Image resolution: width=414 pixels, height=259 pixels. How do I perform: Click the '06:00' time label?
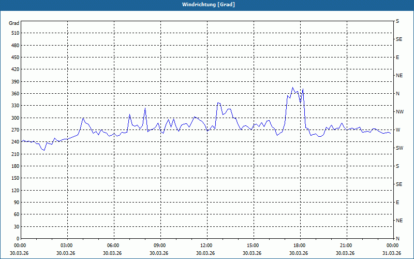coord(113,246)
